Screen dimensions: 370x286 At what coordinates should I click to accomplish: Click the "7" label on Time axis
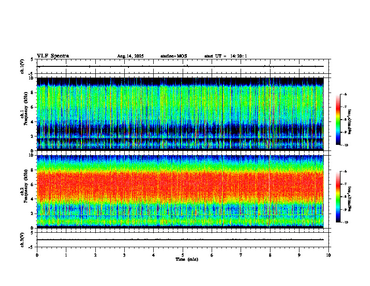click(x=241, y=255)
